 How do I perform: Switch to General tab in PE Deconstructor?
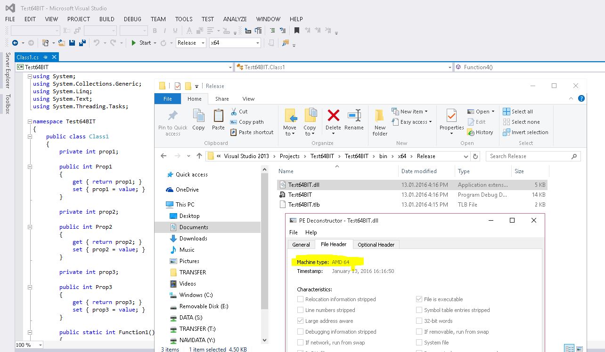[301, 245]
